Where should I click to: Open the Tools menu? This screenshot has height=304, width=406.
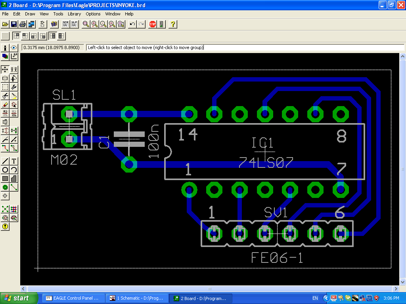58,14
